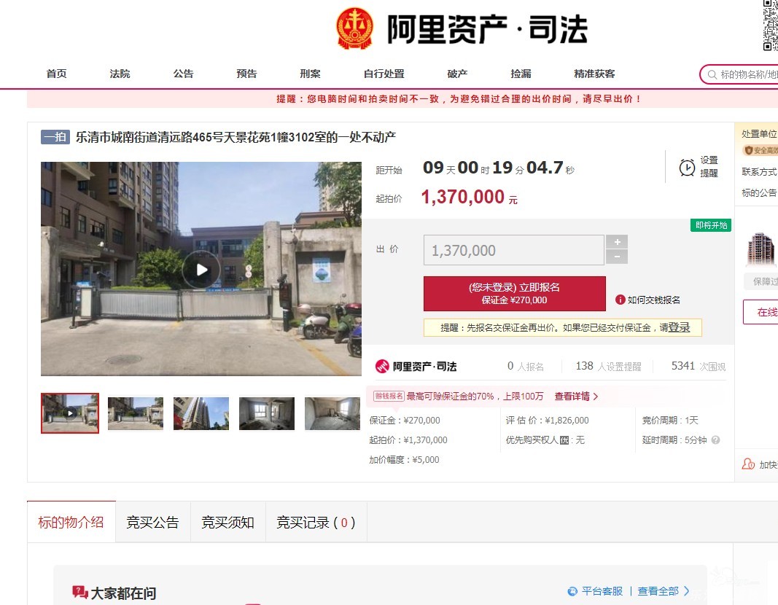Screen dimensions: 778x605
Task: Switch to the 竞买公告 tab
Action: pos(152,522)
